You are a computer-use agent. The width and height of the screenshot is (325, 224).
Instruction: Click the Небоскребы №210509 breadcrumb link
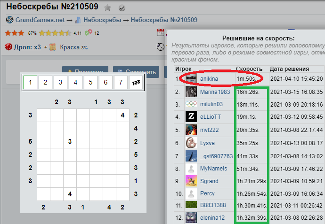point(164,20)
